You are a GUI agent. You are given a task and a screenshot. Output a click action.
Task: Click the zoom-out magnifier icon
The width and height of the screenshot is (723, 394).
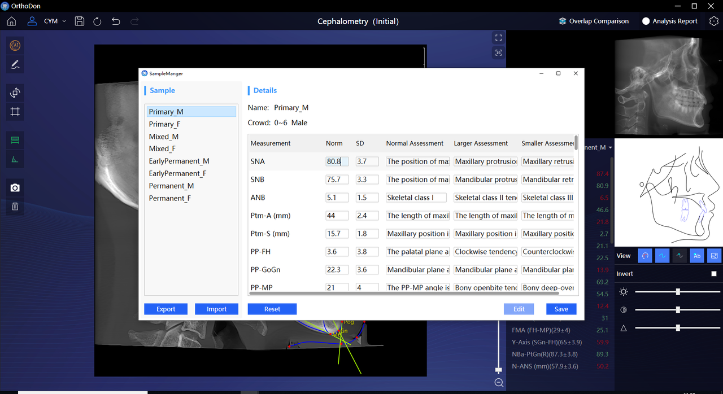pos(499,383)
